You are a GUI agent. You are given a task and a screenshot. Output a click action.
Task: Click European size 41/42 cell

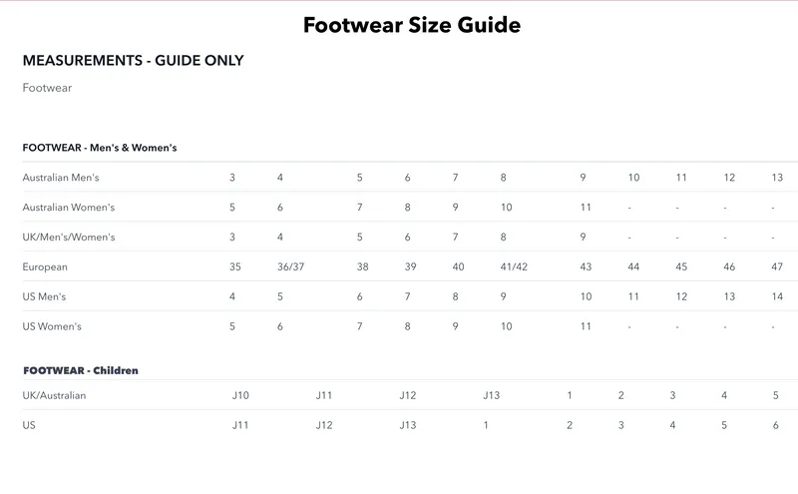pos(514,267)
